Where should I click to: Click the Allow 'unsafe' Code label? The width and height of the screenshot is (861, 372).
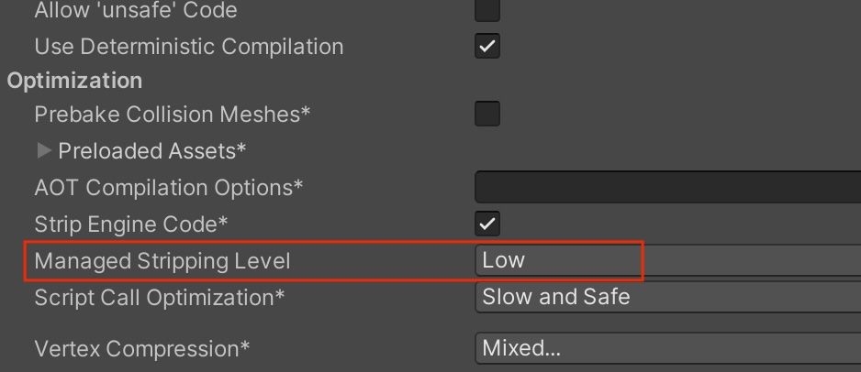(x=136, y=11)
